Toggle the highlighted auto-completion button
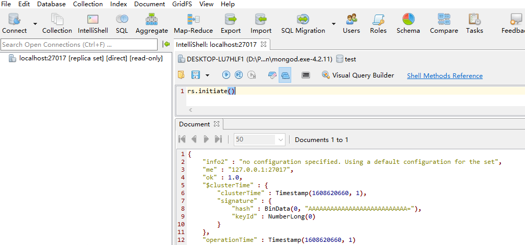 tap(285, 75)
